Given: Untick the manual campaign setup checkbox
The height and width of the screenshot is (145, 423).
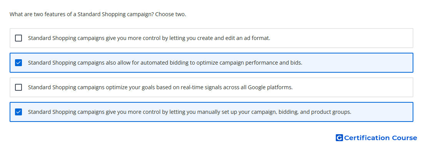Looking at the screenshot, I should tap(18, 112).
